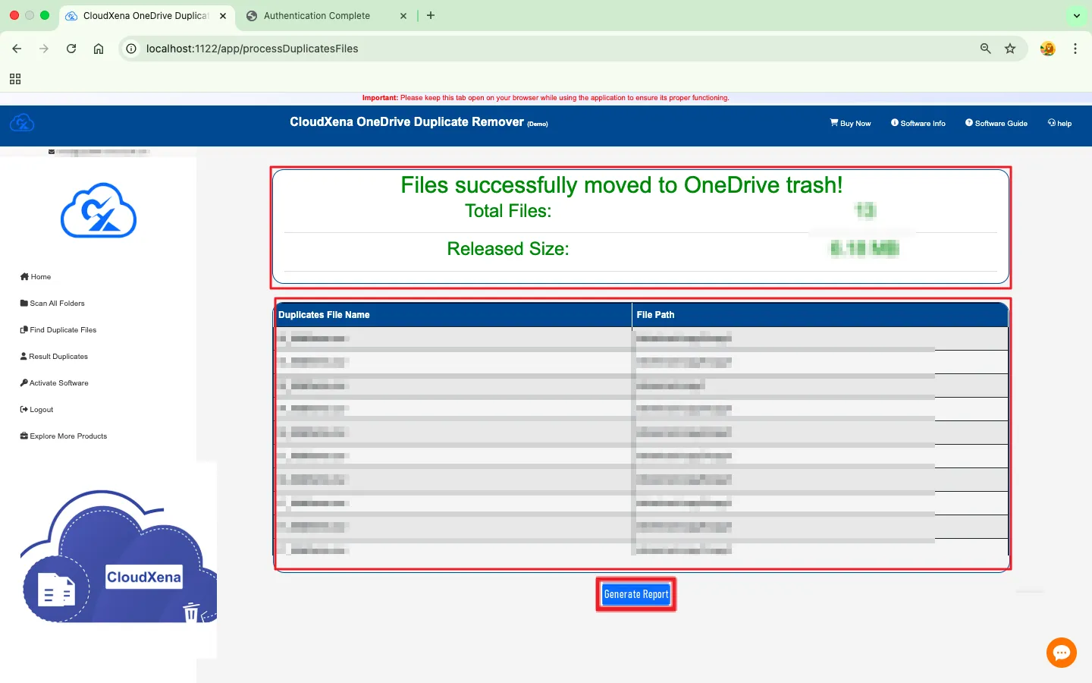Click the help link in header
The image size is (1092, 683).
1059,123
